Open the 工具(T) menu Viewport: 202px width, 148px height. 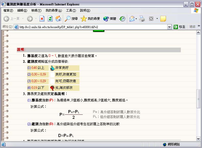click(71, 10)
